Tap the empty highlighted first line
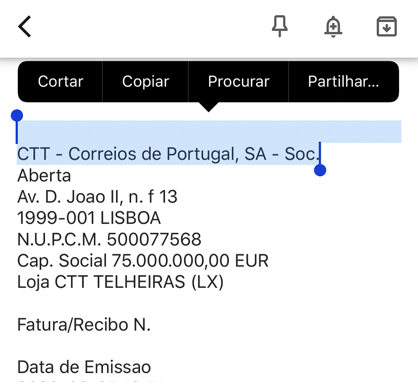 [209, 131]
